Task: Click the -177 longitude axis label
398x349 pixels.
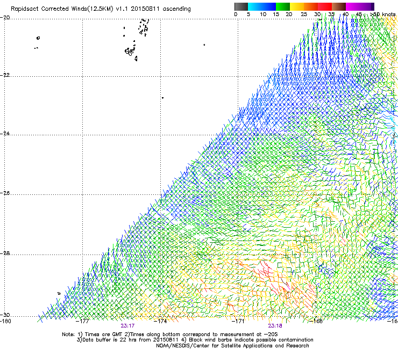Action: (82, 322)
